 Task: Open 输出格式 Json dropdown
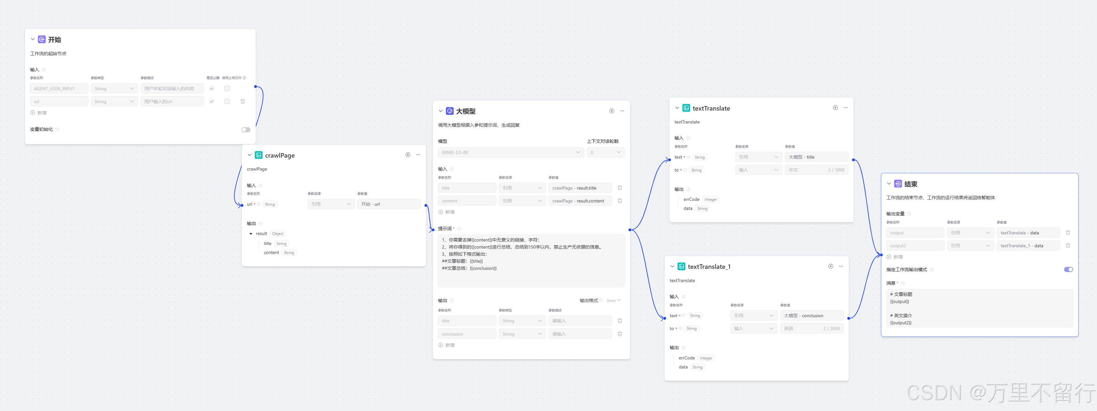click(x=613, y=300)
